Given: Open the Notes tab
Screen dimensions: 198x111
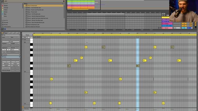Looking at the screenshot, I should [x=11, y=57].
